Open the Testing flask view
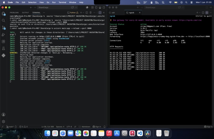Screen dimensions: 214x139 tap(3, 49)
